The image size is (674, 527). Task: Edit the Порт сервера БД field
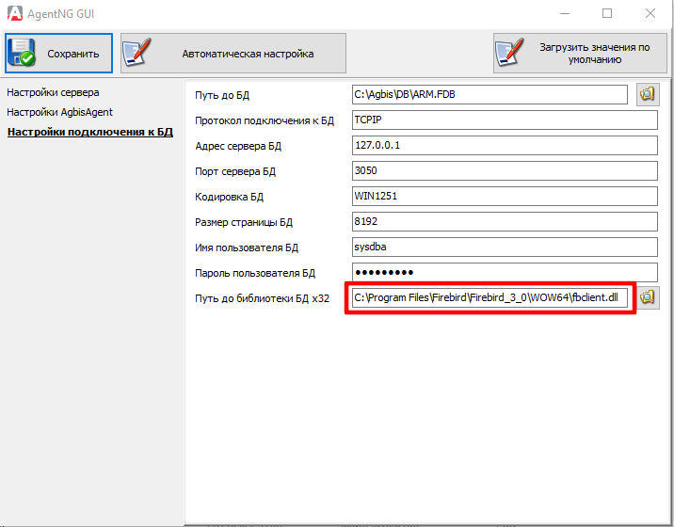(x=503, y=171)
